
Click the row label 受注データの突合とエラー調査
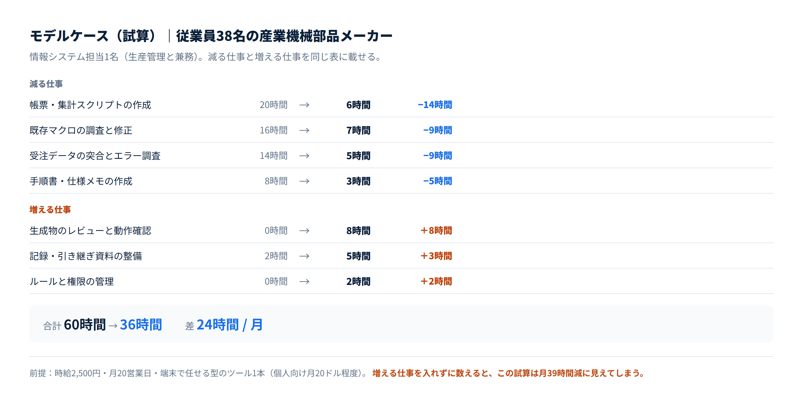tap(95, 156)
